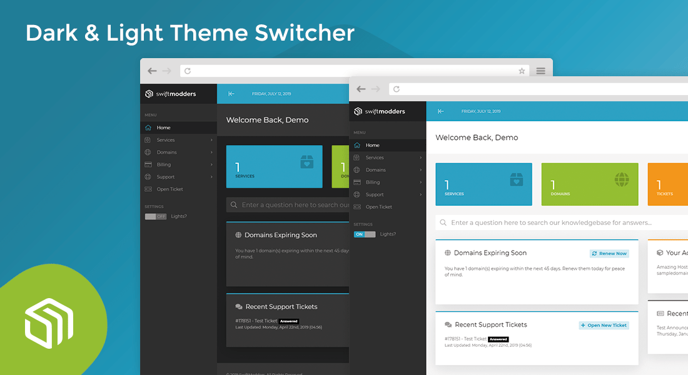Click gift box icon on dark-theme Services tile

(307, 162)
